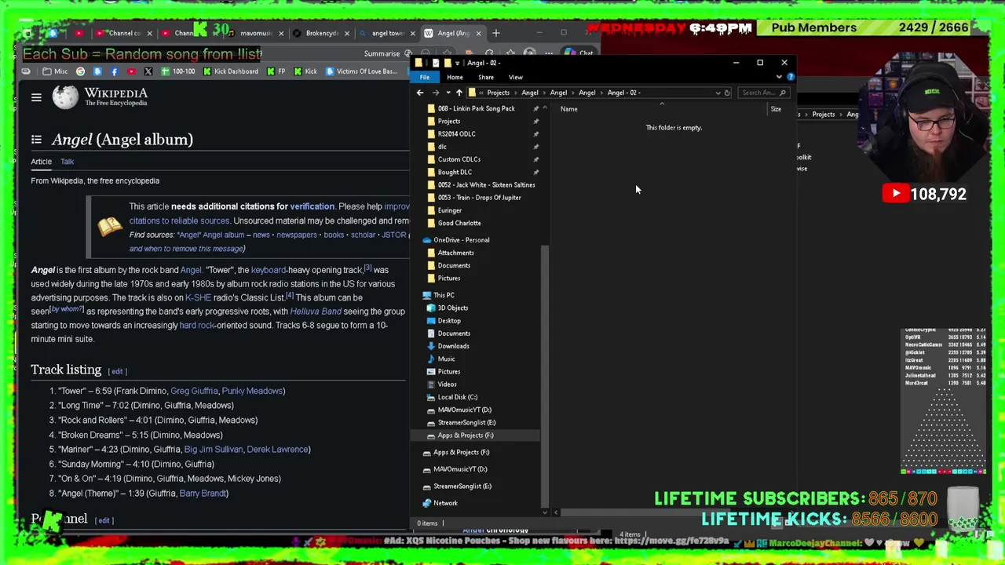The image size is (1005, 565).
Task: Select OneDrive - Personal in navigation pane
Action: pos(461,240)
